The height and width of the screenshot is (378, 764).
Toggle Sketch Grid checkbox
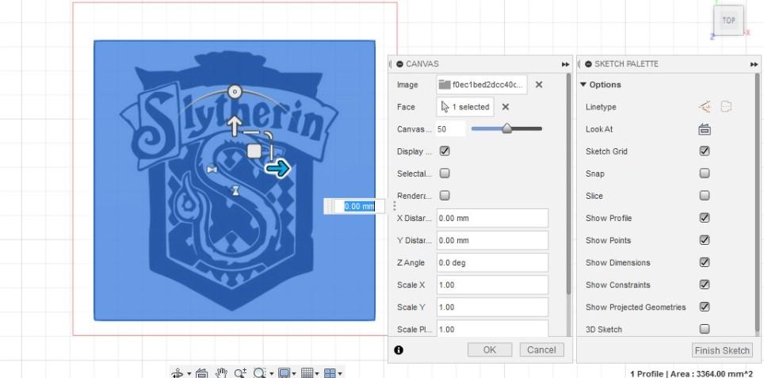(x=705, y=151)
